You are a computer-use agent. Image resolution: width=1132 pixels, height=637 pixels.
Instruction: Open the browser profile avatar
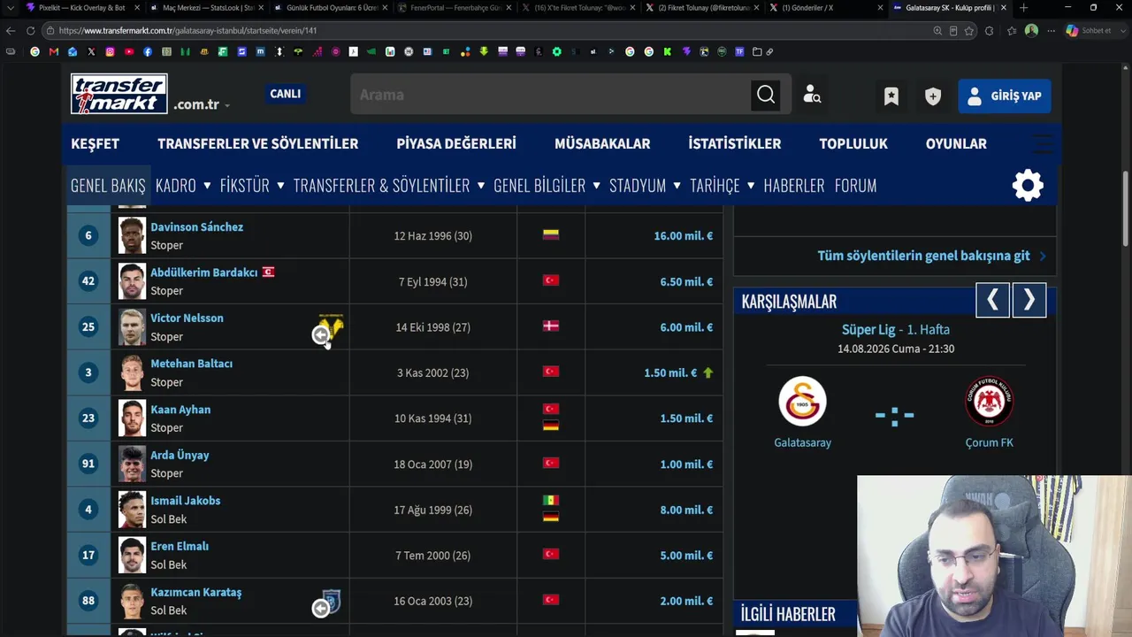pos(1031,30)
